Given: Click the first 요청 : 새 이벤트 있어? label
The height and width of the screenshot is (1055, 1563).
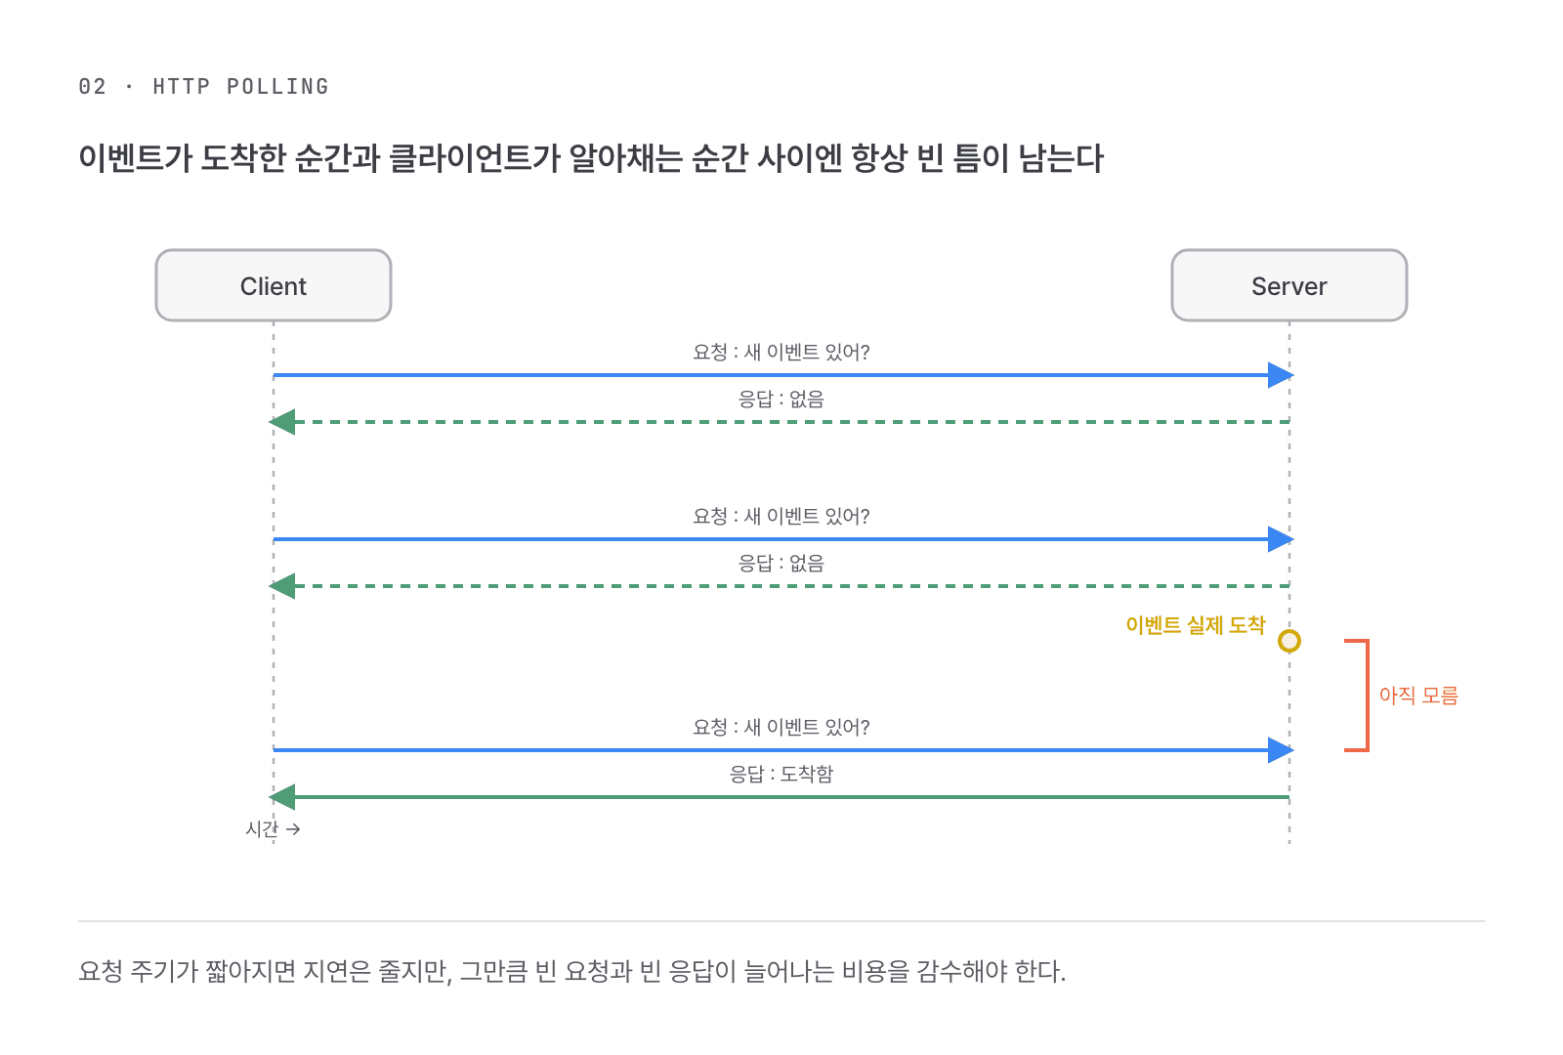Looking at the screenshot, I should 781,352.
